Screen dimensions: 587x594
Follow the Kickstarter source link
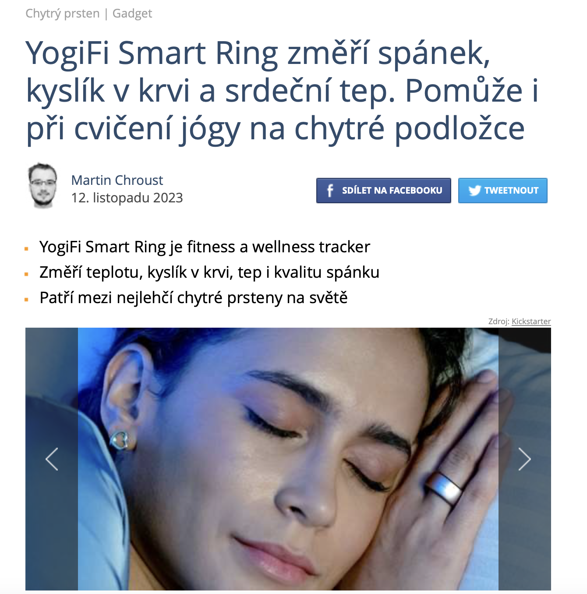(531, 321)
